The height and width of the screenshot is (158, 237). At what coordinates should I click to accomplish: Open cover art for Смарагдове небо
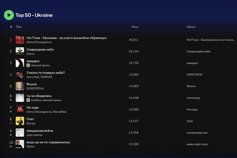click(x=20, y=51)
